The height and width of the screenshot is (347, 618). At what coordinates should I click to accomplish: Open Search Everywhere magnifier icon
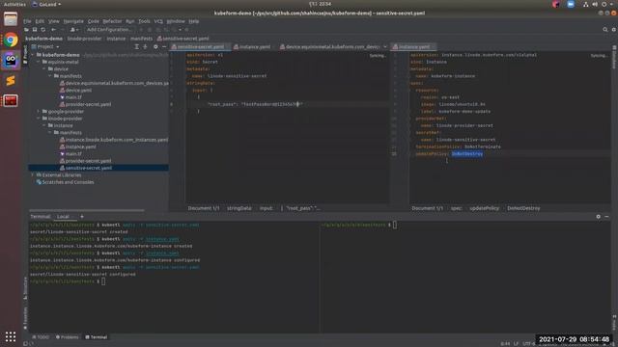[605, 30]
